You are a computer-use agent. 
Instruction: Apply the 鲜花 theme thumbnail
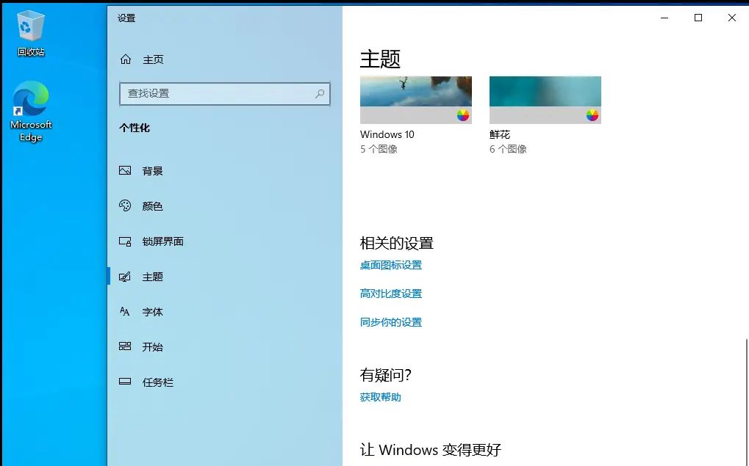[545, 100]
